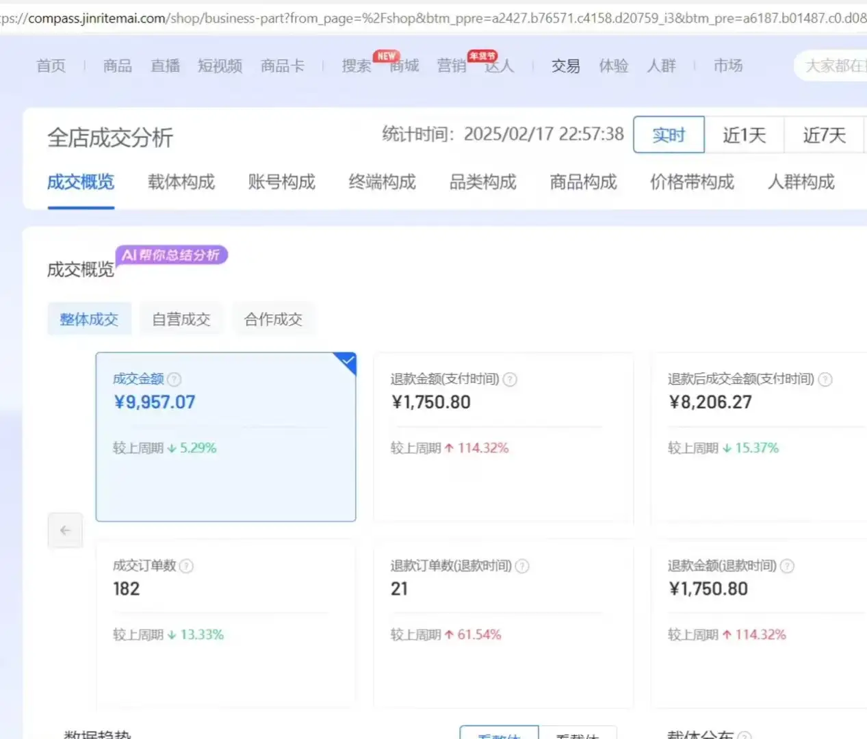Click the left arrow to scroll metric cards
The image size is (867, 739).
coord(66,530)
